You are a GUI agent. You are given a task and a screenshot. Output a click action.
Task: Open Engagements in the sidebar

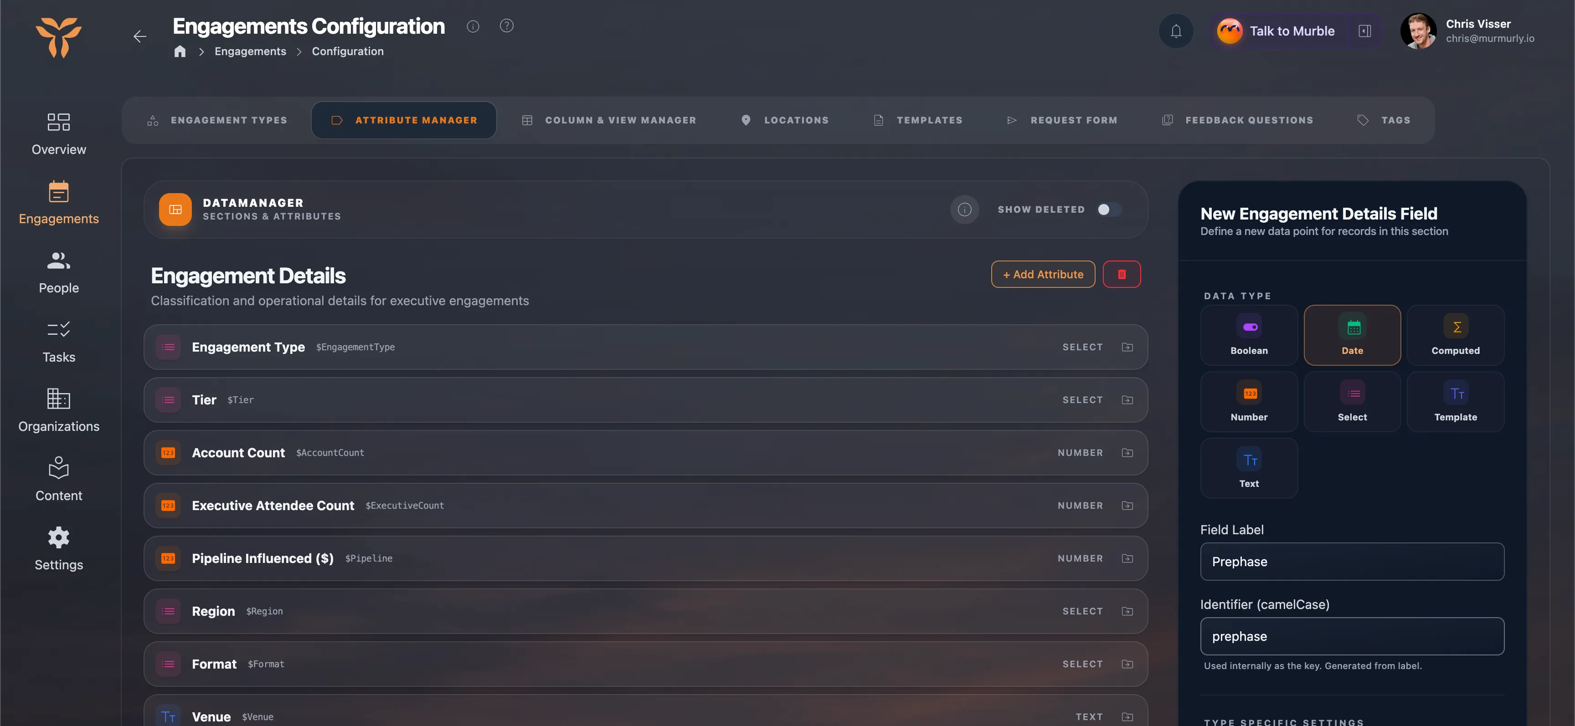coord(59,203)
